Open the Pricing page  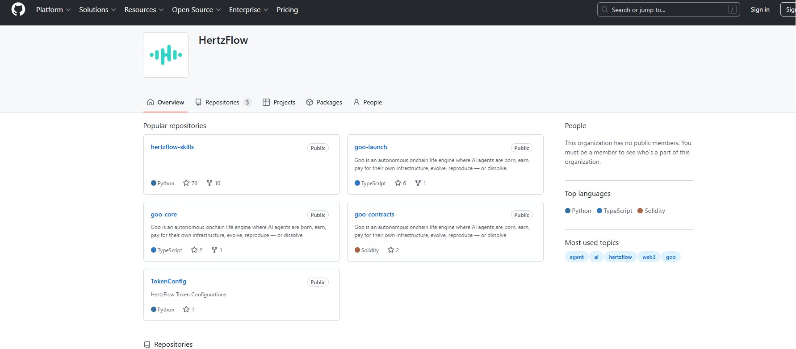(287, 10)
